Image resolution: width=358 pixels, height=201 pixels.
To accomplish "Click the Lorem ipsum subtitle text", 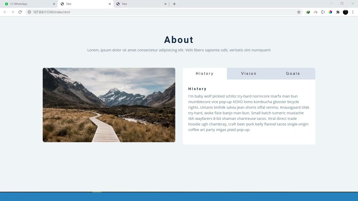I will tap(179, 50).
